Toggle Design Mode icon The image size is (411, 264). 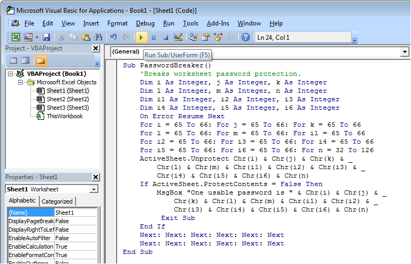[x=178, y=37]
